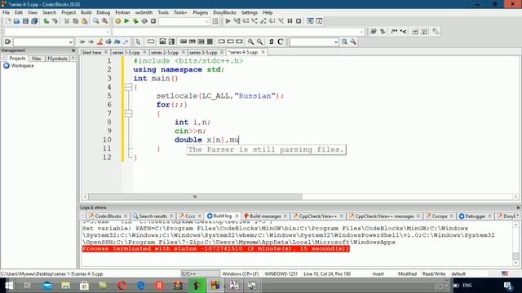Build the project with the gear icon
522x293 pixels.
117,21
